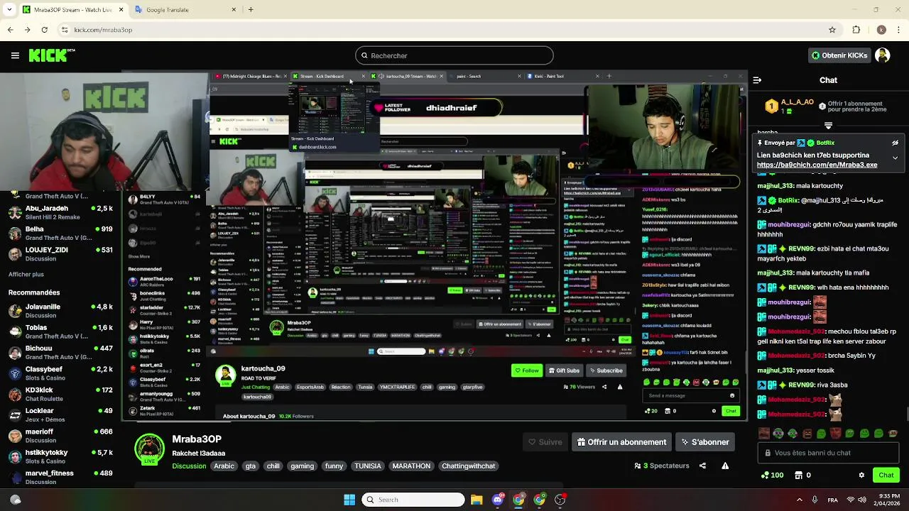Viewport: 909px width, 511px height.
Task: Click the banned chat message field
Action: (828, 453)
